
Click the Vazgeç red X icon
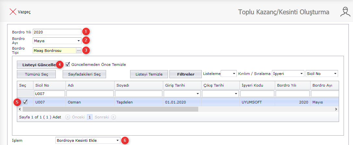point(13,12)
